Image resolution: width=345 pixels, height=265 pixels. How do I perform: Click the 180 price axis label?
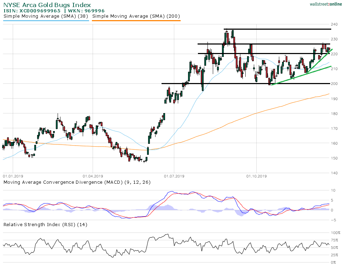334,113
